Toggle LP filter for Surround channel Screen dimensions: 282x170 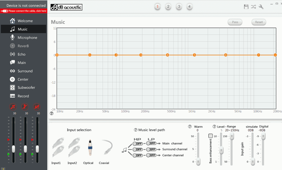coord(151,149)
